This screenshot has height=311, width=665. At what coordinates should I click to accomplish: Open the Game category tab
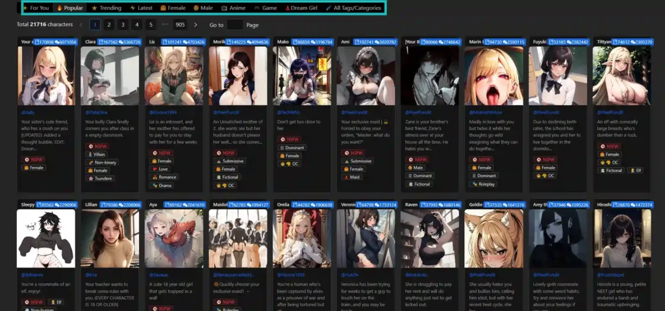[x=266, y=8]
